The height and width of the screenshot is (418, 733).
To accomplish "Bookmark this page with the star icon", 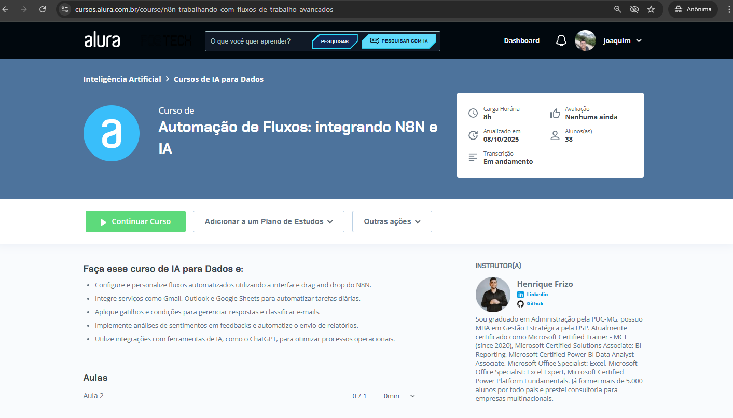I will point(651,9).
